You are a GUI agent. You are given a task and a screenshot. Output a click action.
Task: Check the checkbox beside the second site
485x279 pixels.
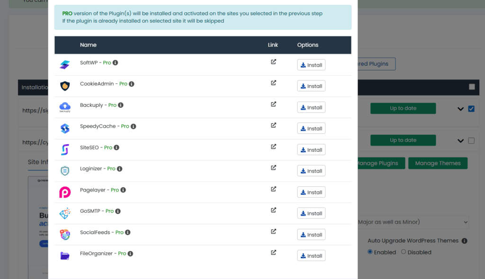point(471,140)
